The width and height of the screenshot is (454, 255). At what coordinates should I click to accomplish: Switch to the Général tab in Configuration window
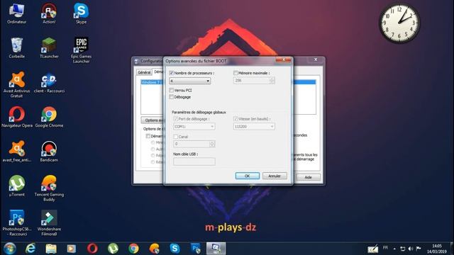(x=144, y=72)
